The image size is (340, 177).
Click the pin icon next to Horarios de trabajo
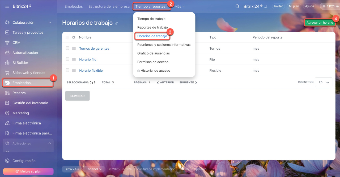click(116, 23)
